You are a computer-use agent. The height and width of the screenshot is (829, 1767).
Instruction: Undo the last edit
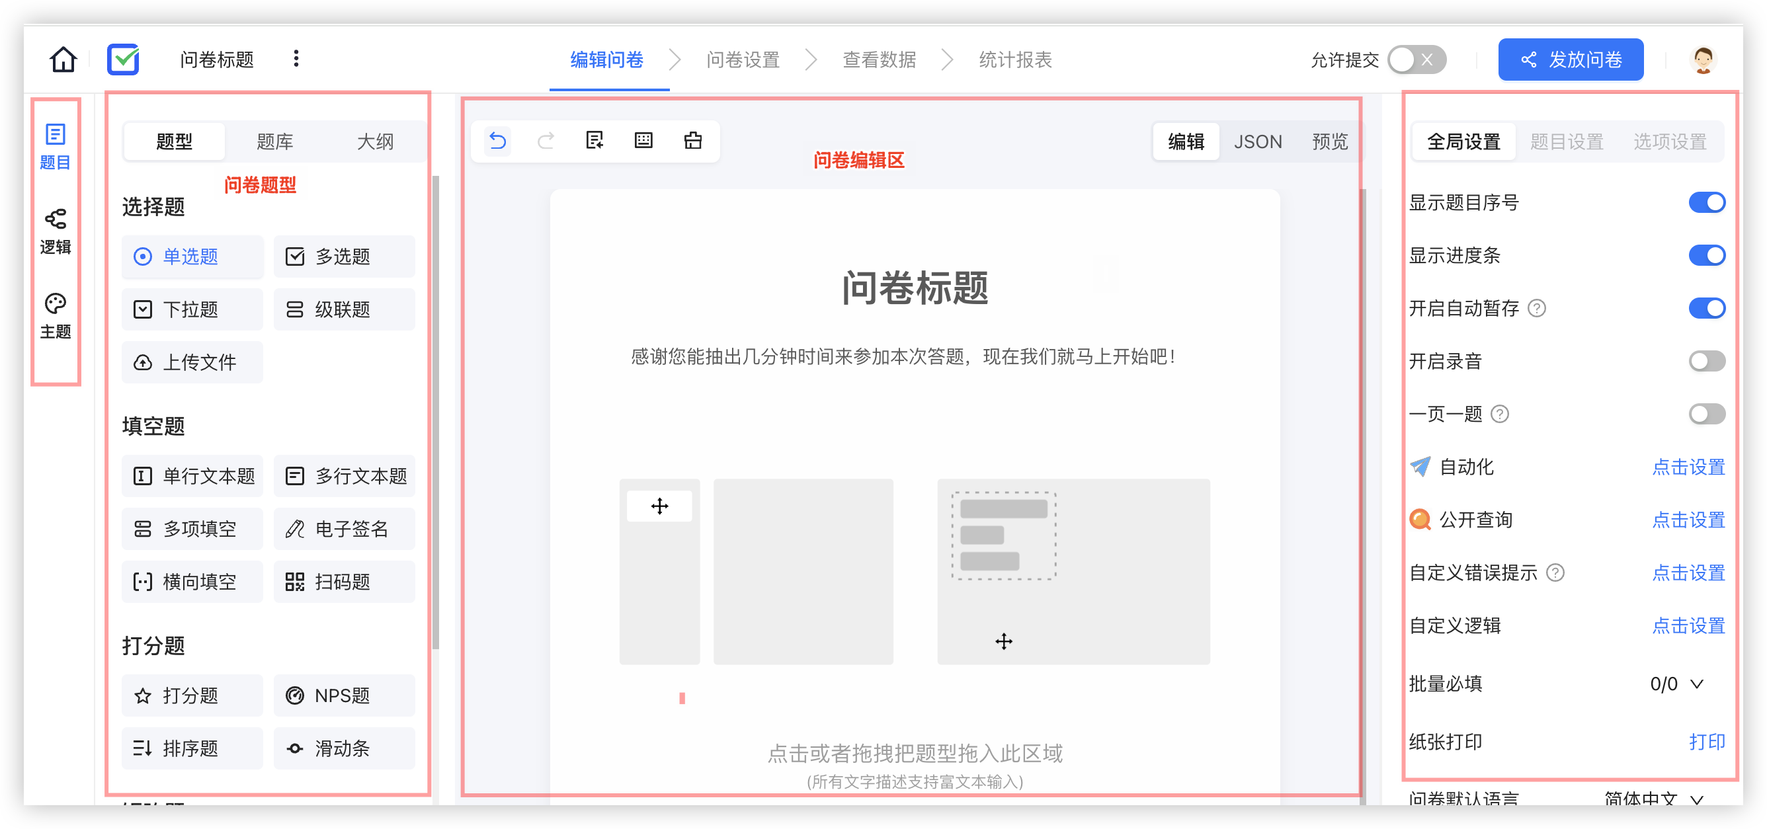[x=498, y=141]
